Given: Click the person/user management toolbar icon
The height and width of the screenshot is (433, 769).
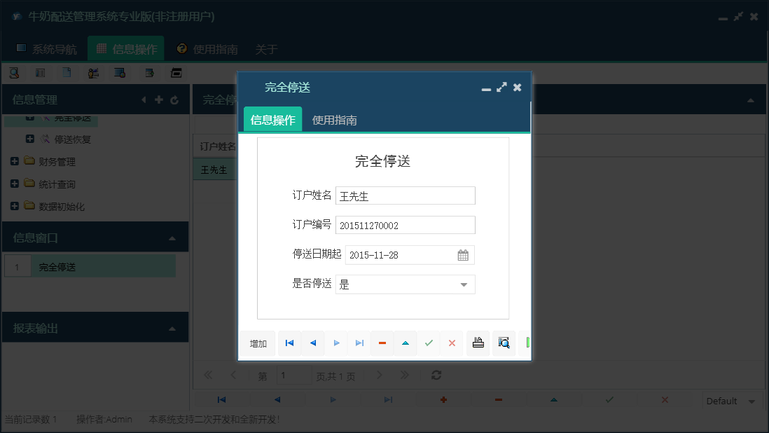Looking at the screenshot, I should pos(94,72).
